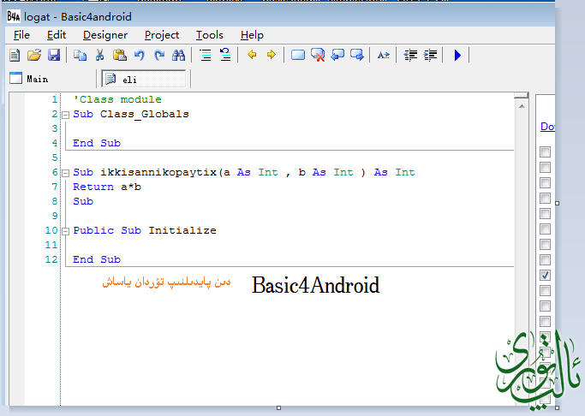Viewport: 585px width, 416px height.
Task: Open the Edit menu
Action: click(57, 35)
